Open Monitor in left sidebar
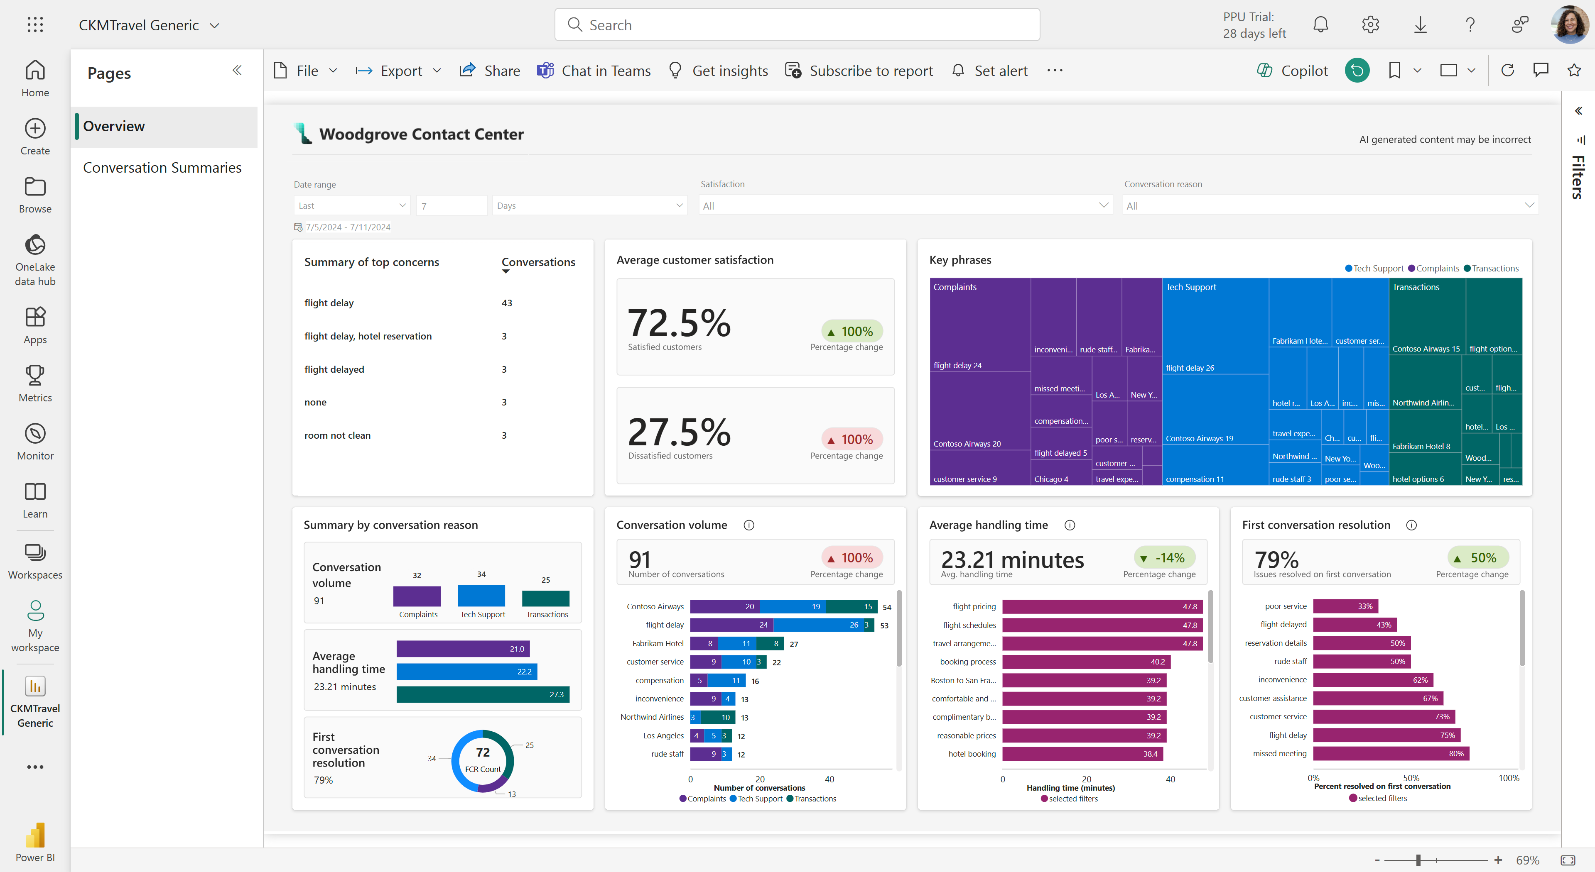 click(x=35, y=442)
